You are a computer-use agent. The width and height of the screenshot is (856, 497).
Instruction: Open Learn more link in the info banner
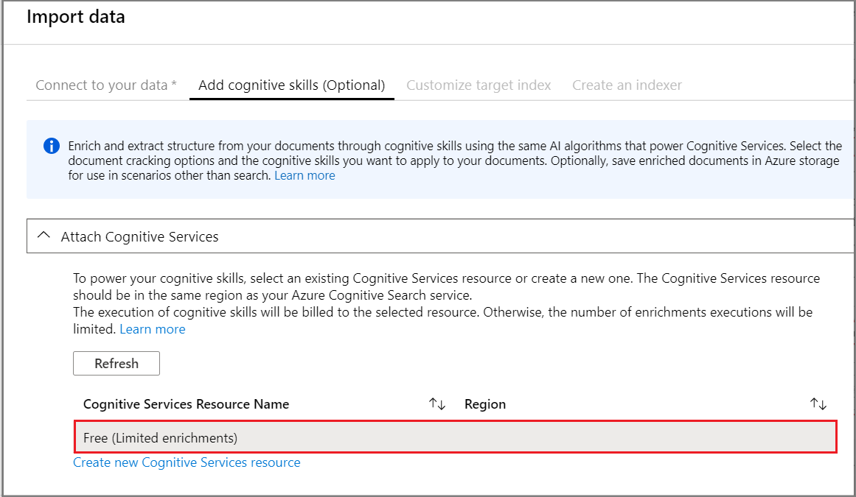point(305,176)
